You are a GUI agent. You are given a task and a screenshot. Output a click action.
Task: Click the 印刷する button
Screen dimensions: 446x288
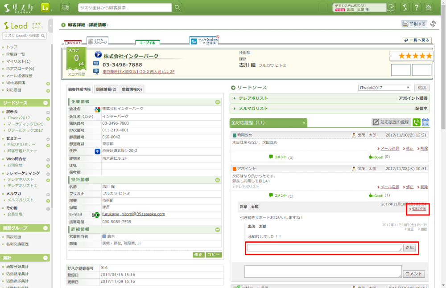pyautogui.click(x=413, y=24)
